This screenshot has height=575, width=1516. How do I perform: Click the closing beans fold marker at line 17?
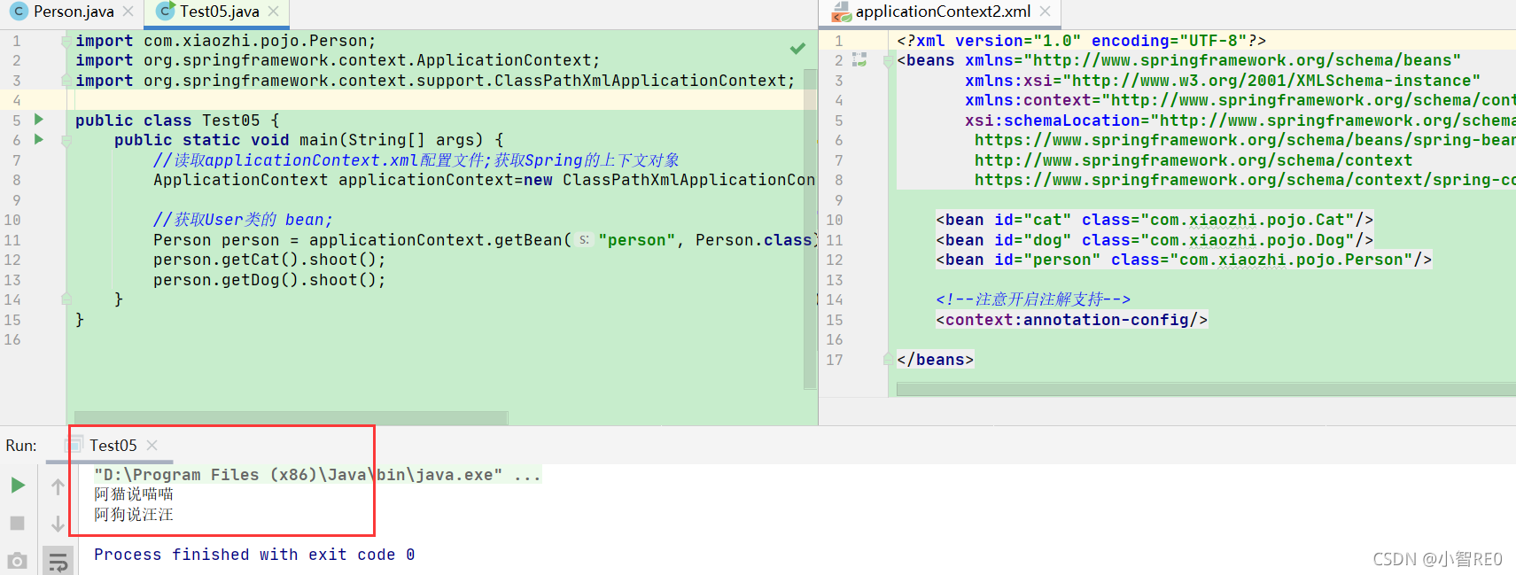point(889,359)
